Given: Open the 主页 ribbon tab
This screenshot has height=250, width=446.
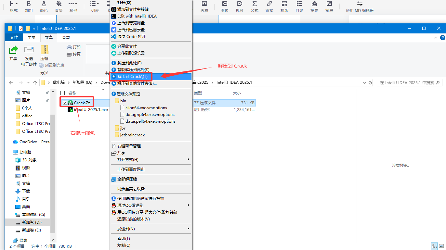Looking at the screenshot, I should pyautogui.click(x=32, y=38).
